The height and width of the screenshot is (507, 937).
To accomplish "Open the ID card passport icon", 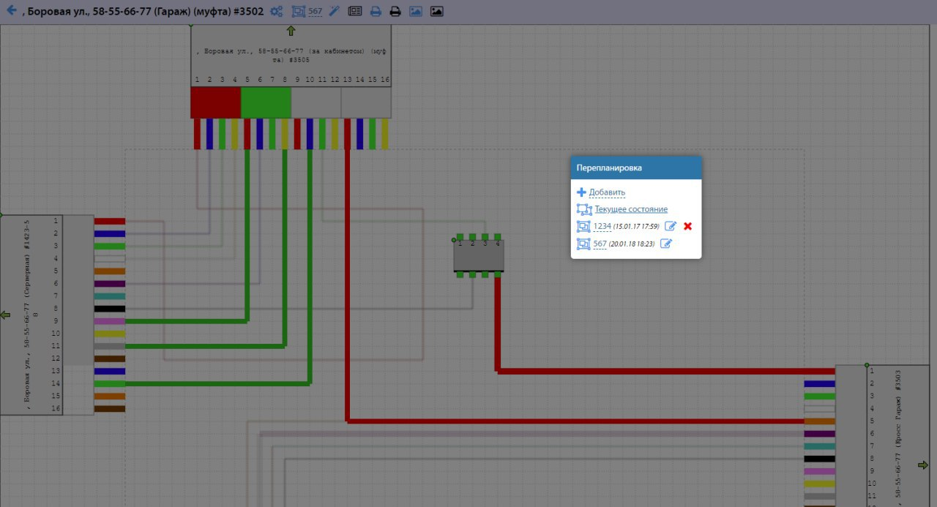I will pos(355,12).
